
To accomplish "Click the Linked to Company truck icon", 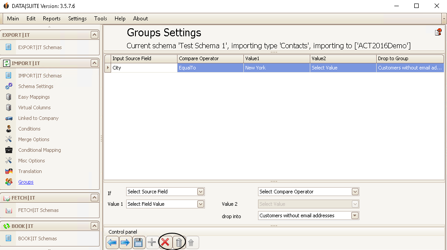I will (8, 118).
